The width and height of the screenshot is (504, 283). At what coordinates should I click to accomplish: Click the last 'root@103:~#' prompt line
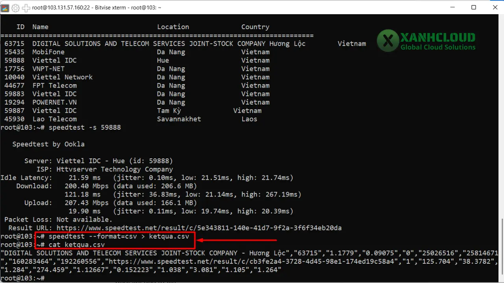(x=22, y=278)
